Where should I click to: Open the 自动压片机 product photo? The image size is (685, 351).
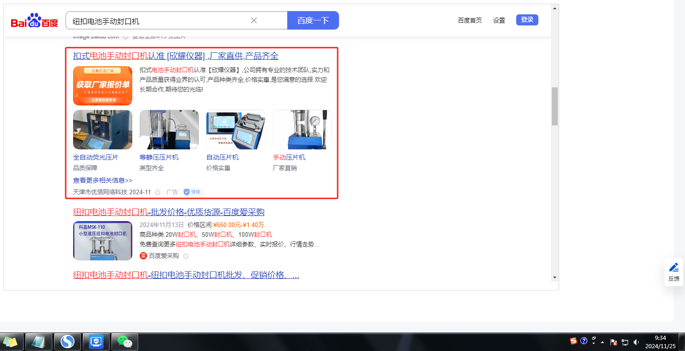point(236,129)
